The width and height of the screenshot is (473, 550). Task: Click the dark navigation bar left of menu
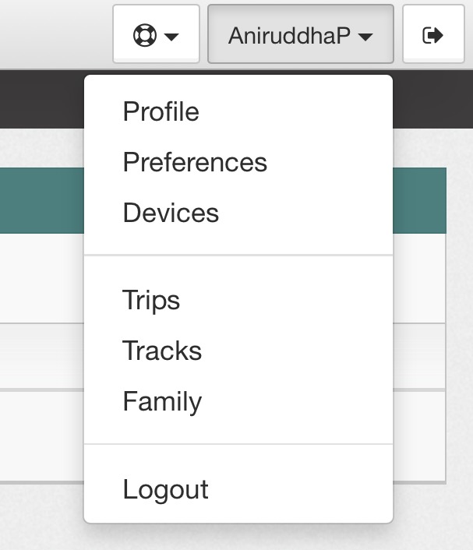39,99
